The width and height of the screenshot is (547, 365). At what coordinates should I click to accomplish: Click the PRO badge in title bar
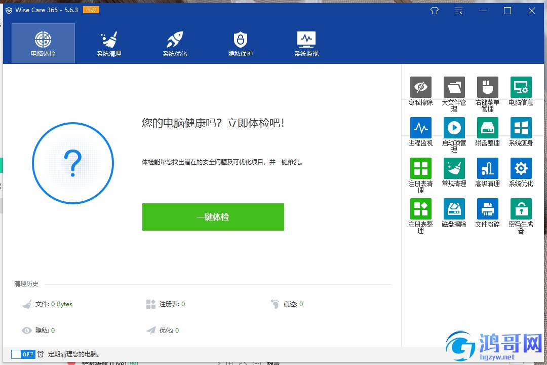[91, 10]
